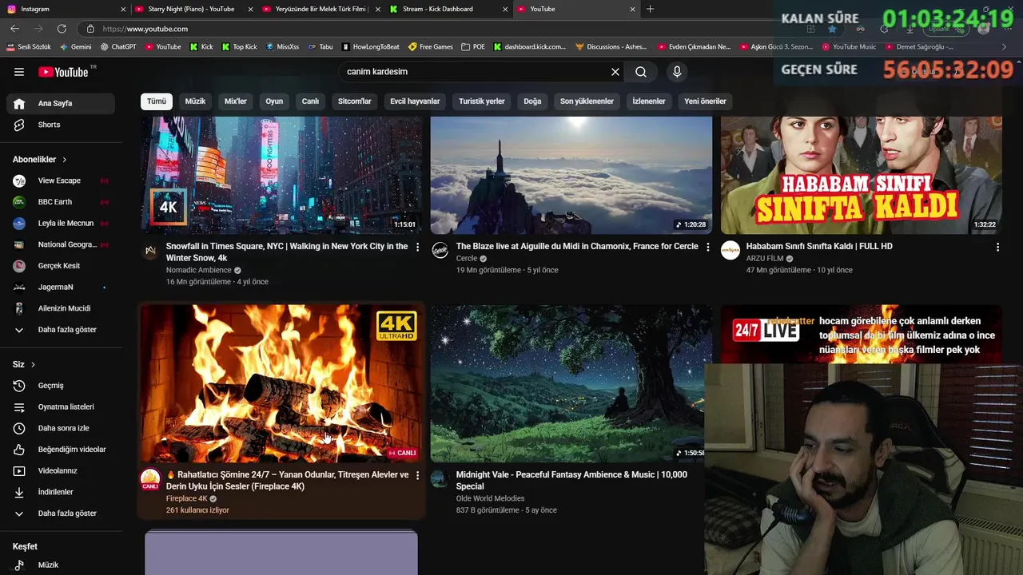Switch to the Stream - Kick Dashboard tab

pyautogui.click(x=448, y=9)
